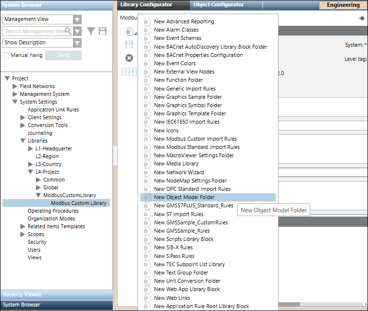Open the Management View dropdown
The image size is (368, 311).
click(x=77, y=19)
